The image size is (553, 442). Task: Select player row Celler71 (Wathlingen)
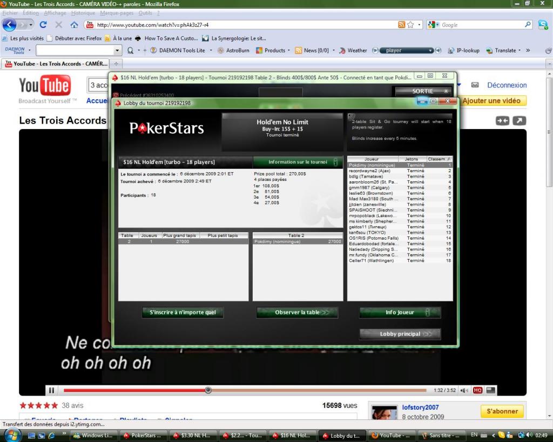coord(400,261)
